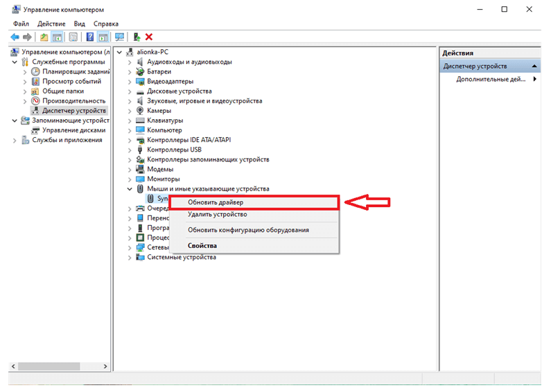Open the Файл menu
The height and width of the screenshot is (390, 560).
21,24
